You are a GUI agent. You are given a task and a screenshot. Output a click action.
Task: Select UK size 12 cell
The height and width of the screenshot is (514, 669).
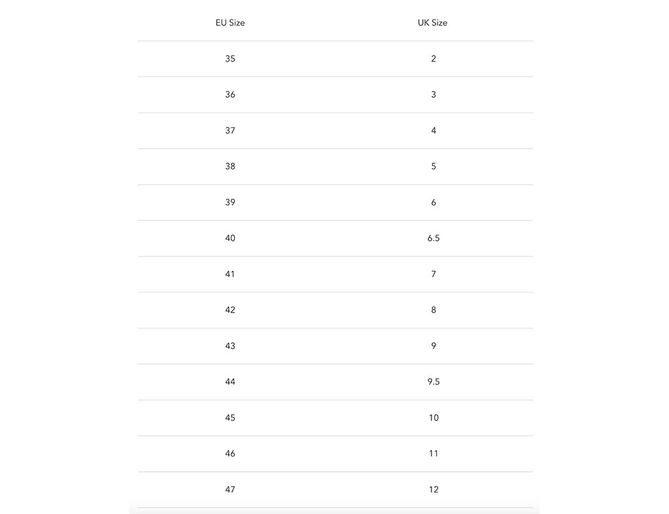(x=434, y=489)
